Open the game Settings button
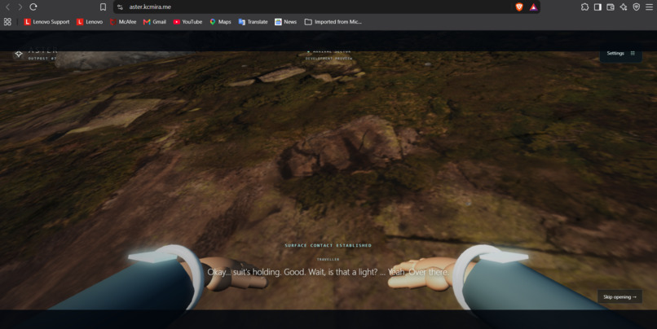 (x=620, y=54)
